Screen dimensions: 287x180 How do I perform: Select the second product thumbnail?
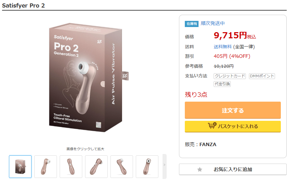46,167
